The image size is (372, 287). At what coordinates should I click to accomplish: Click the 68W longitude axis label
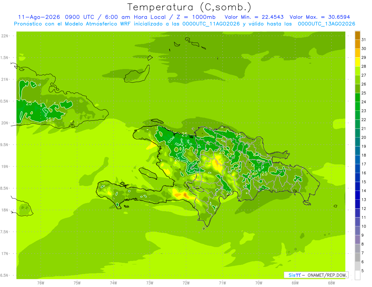[x=331, y=283]
